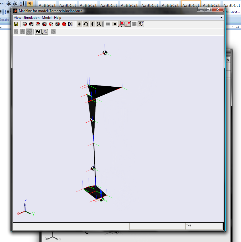The image size is (241, 242).
Task: Open the View menu
Action: 17,18
